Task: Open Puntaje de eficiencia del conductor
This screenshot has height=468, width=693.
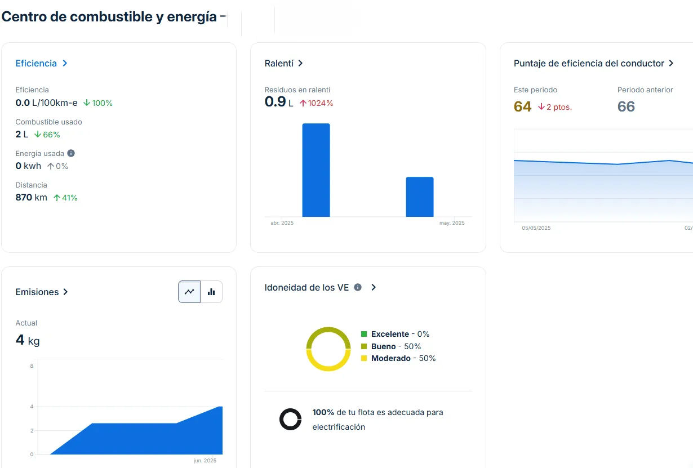Action: [x=589, y=64]
